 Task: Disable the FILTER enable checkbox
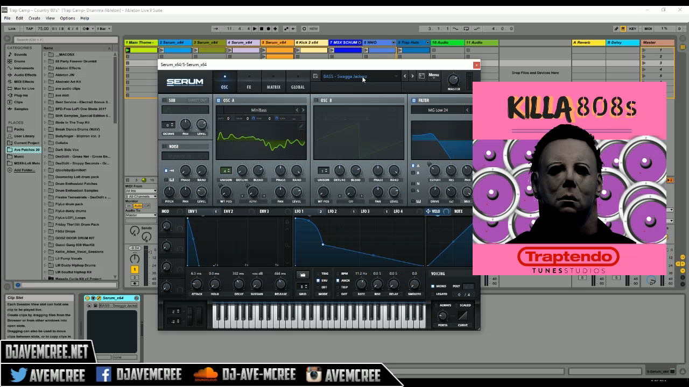tap(414, 101)
